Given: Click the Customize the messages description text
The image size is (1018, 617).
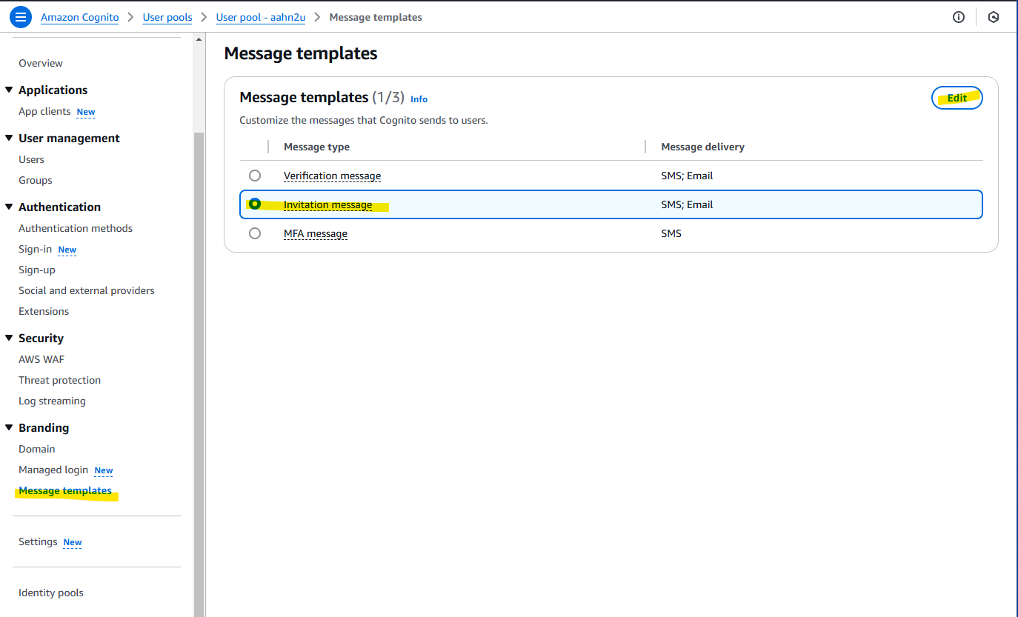Looking at the screenshot, I should [364, 120].
